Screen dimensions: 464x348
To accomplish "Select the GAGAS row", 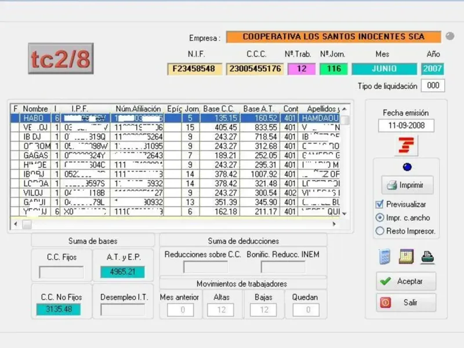I will pyautogui.click(x=175, y=155).
